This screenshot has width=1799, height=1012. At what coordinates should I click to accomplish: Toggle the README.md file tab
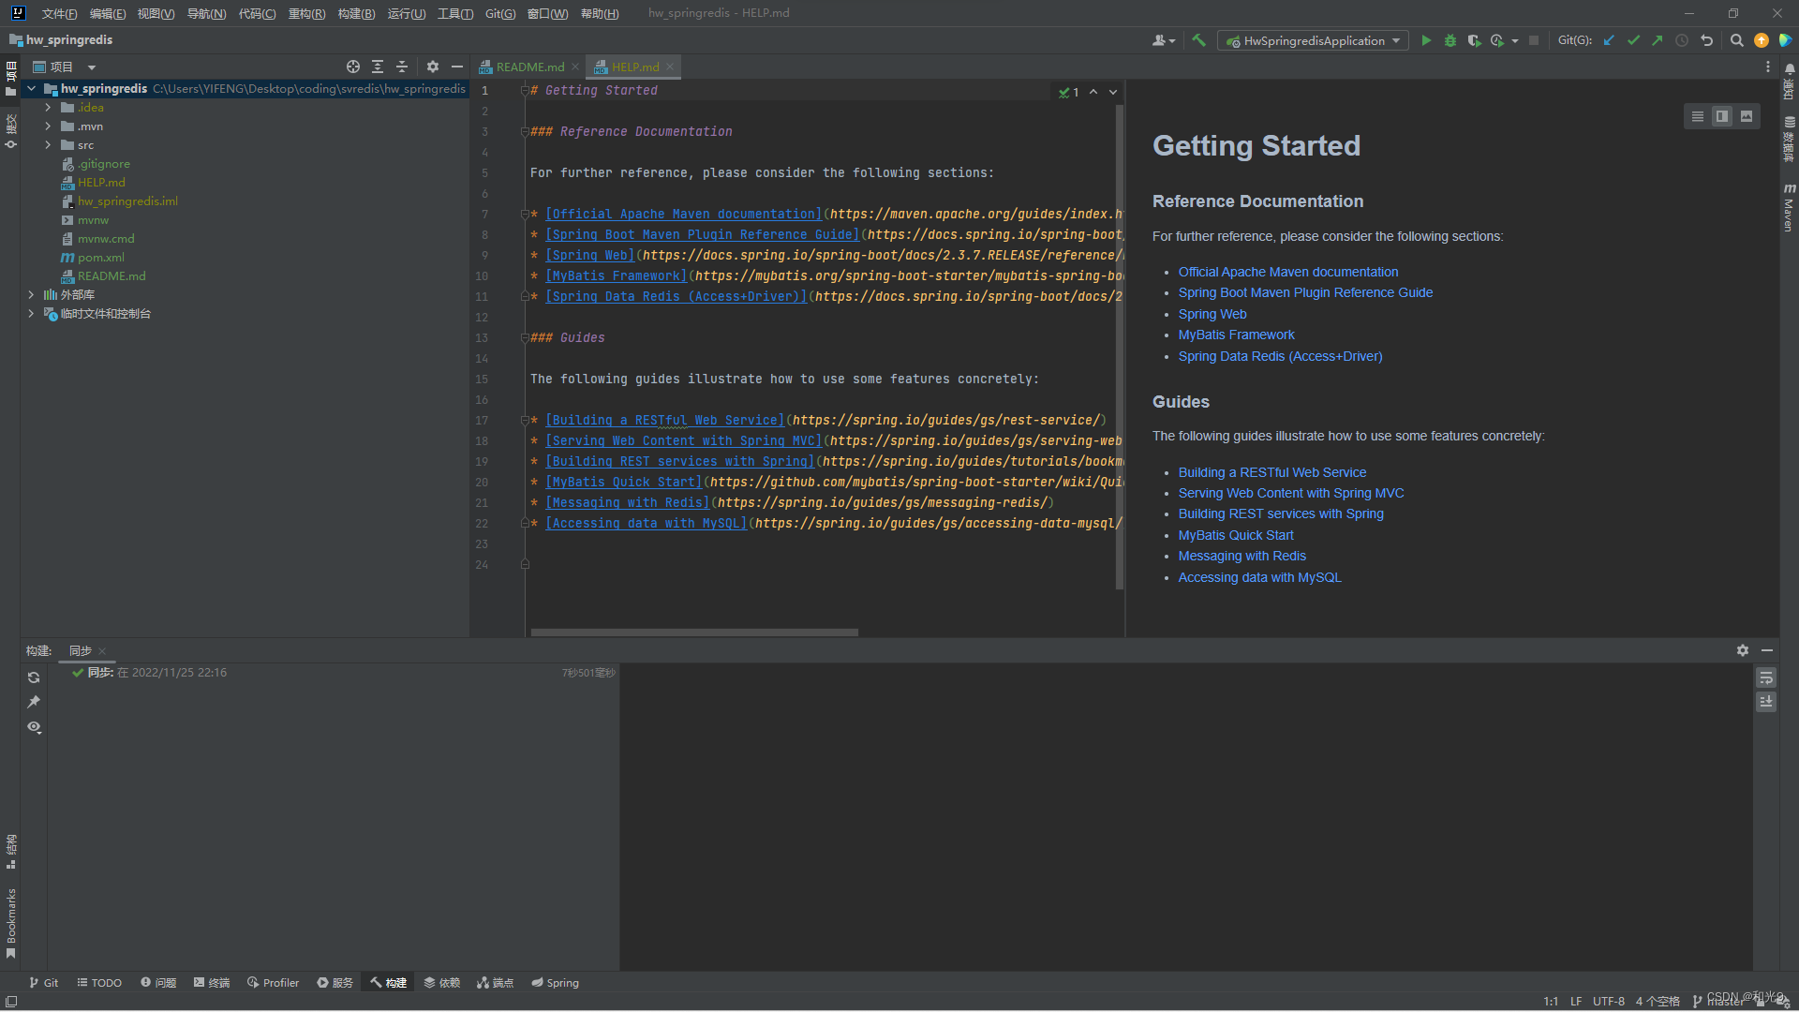(521, 66)
